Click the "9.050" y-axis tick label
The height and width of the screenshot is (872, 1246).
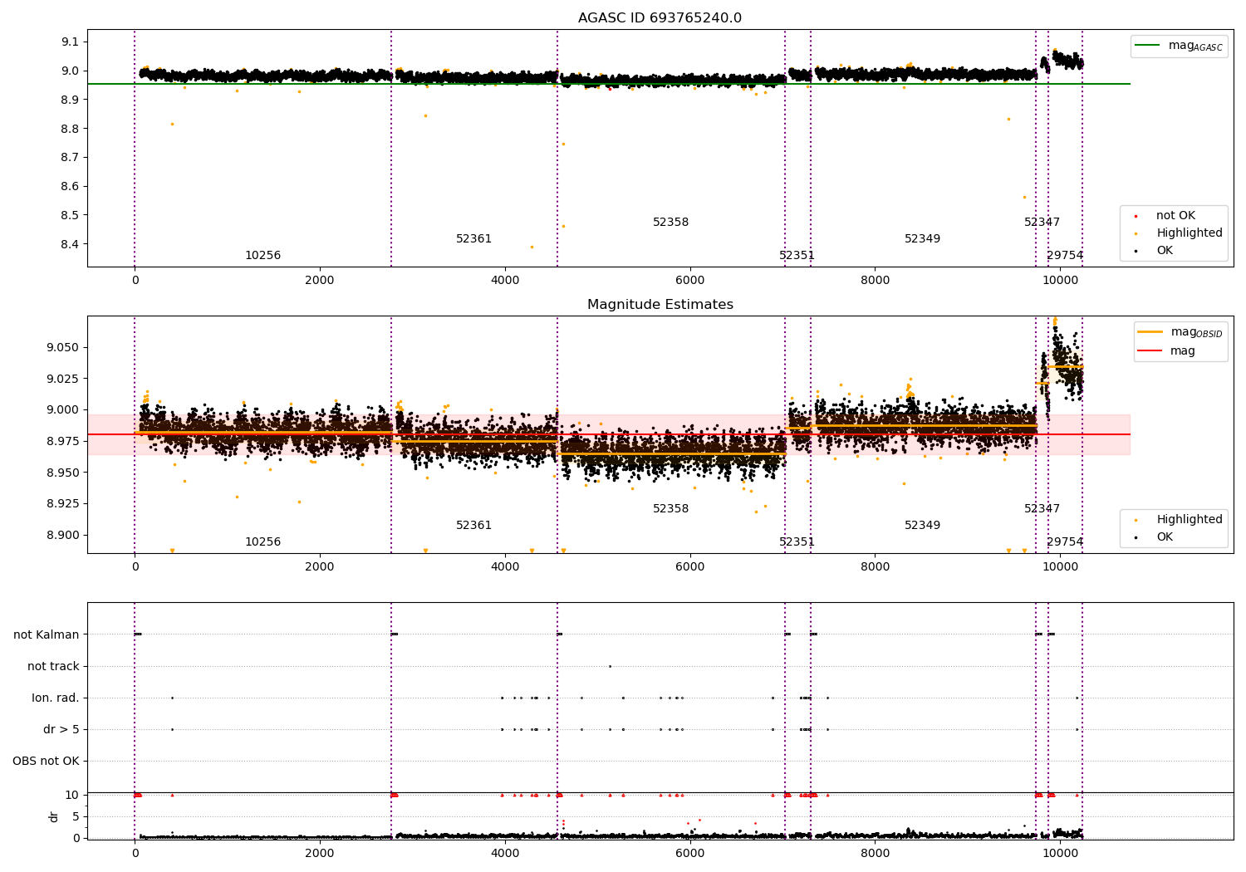click(63, 348)
